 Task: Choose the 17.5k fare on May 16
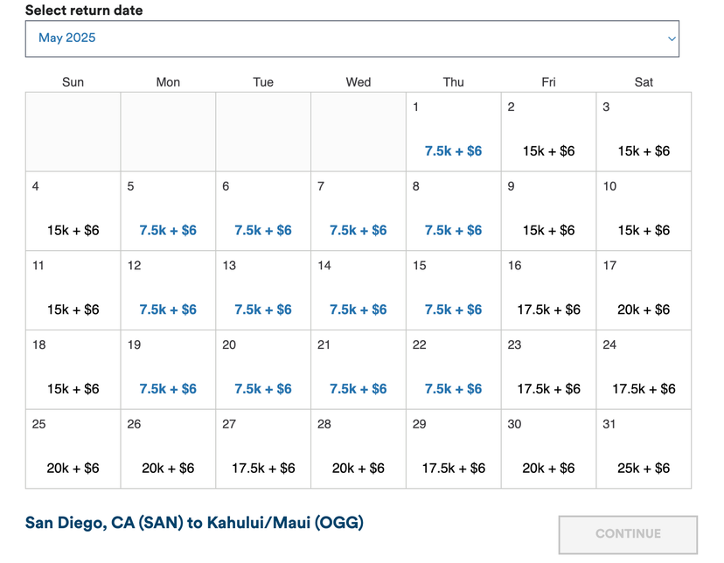548,289
